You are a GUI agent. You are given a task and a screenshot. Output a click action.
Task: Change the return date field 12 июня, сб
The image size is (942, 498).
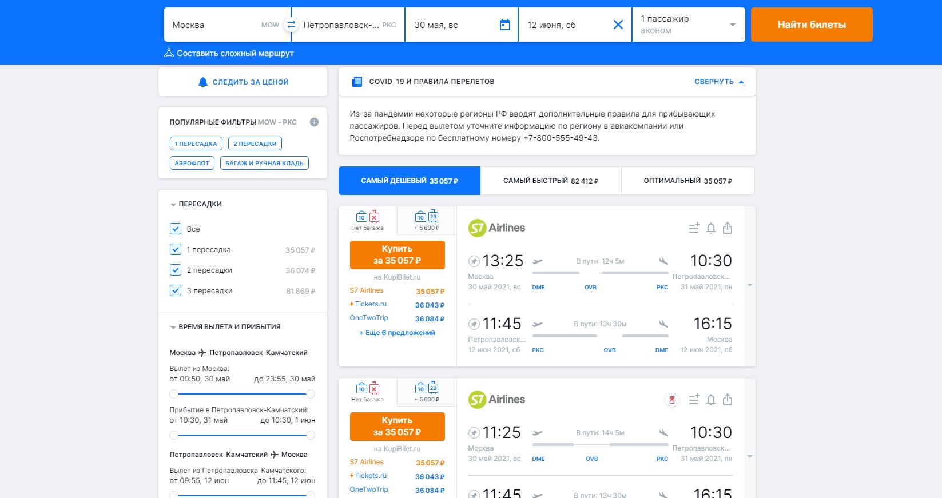(x=575, y=25)
